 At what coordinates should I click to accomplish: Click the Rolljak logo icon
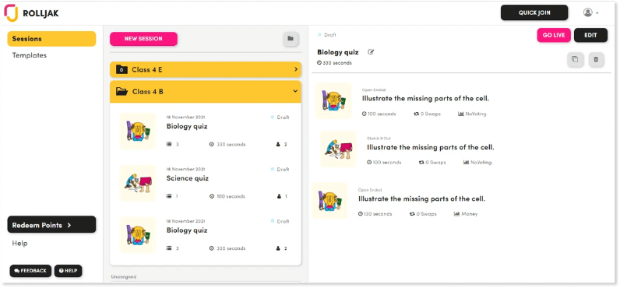tap(11, 13)
